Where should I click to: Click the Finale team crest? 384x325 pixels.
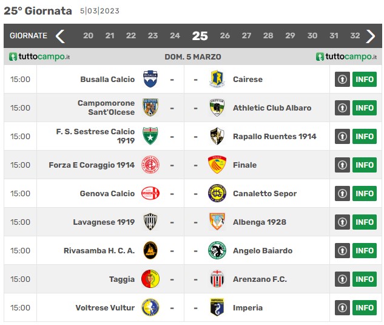pos(217,165)
